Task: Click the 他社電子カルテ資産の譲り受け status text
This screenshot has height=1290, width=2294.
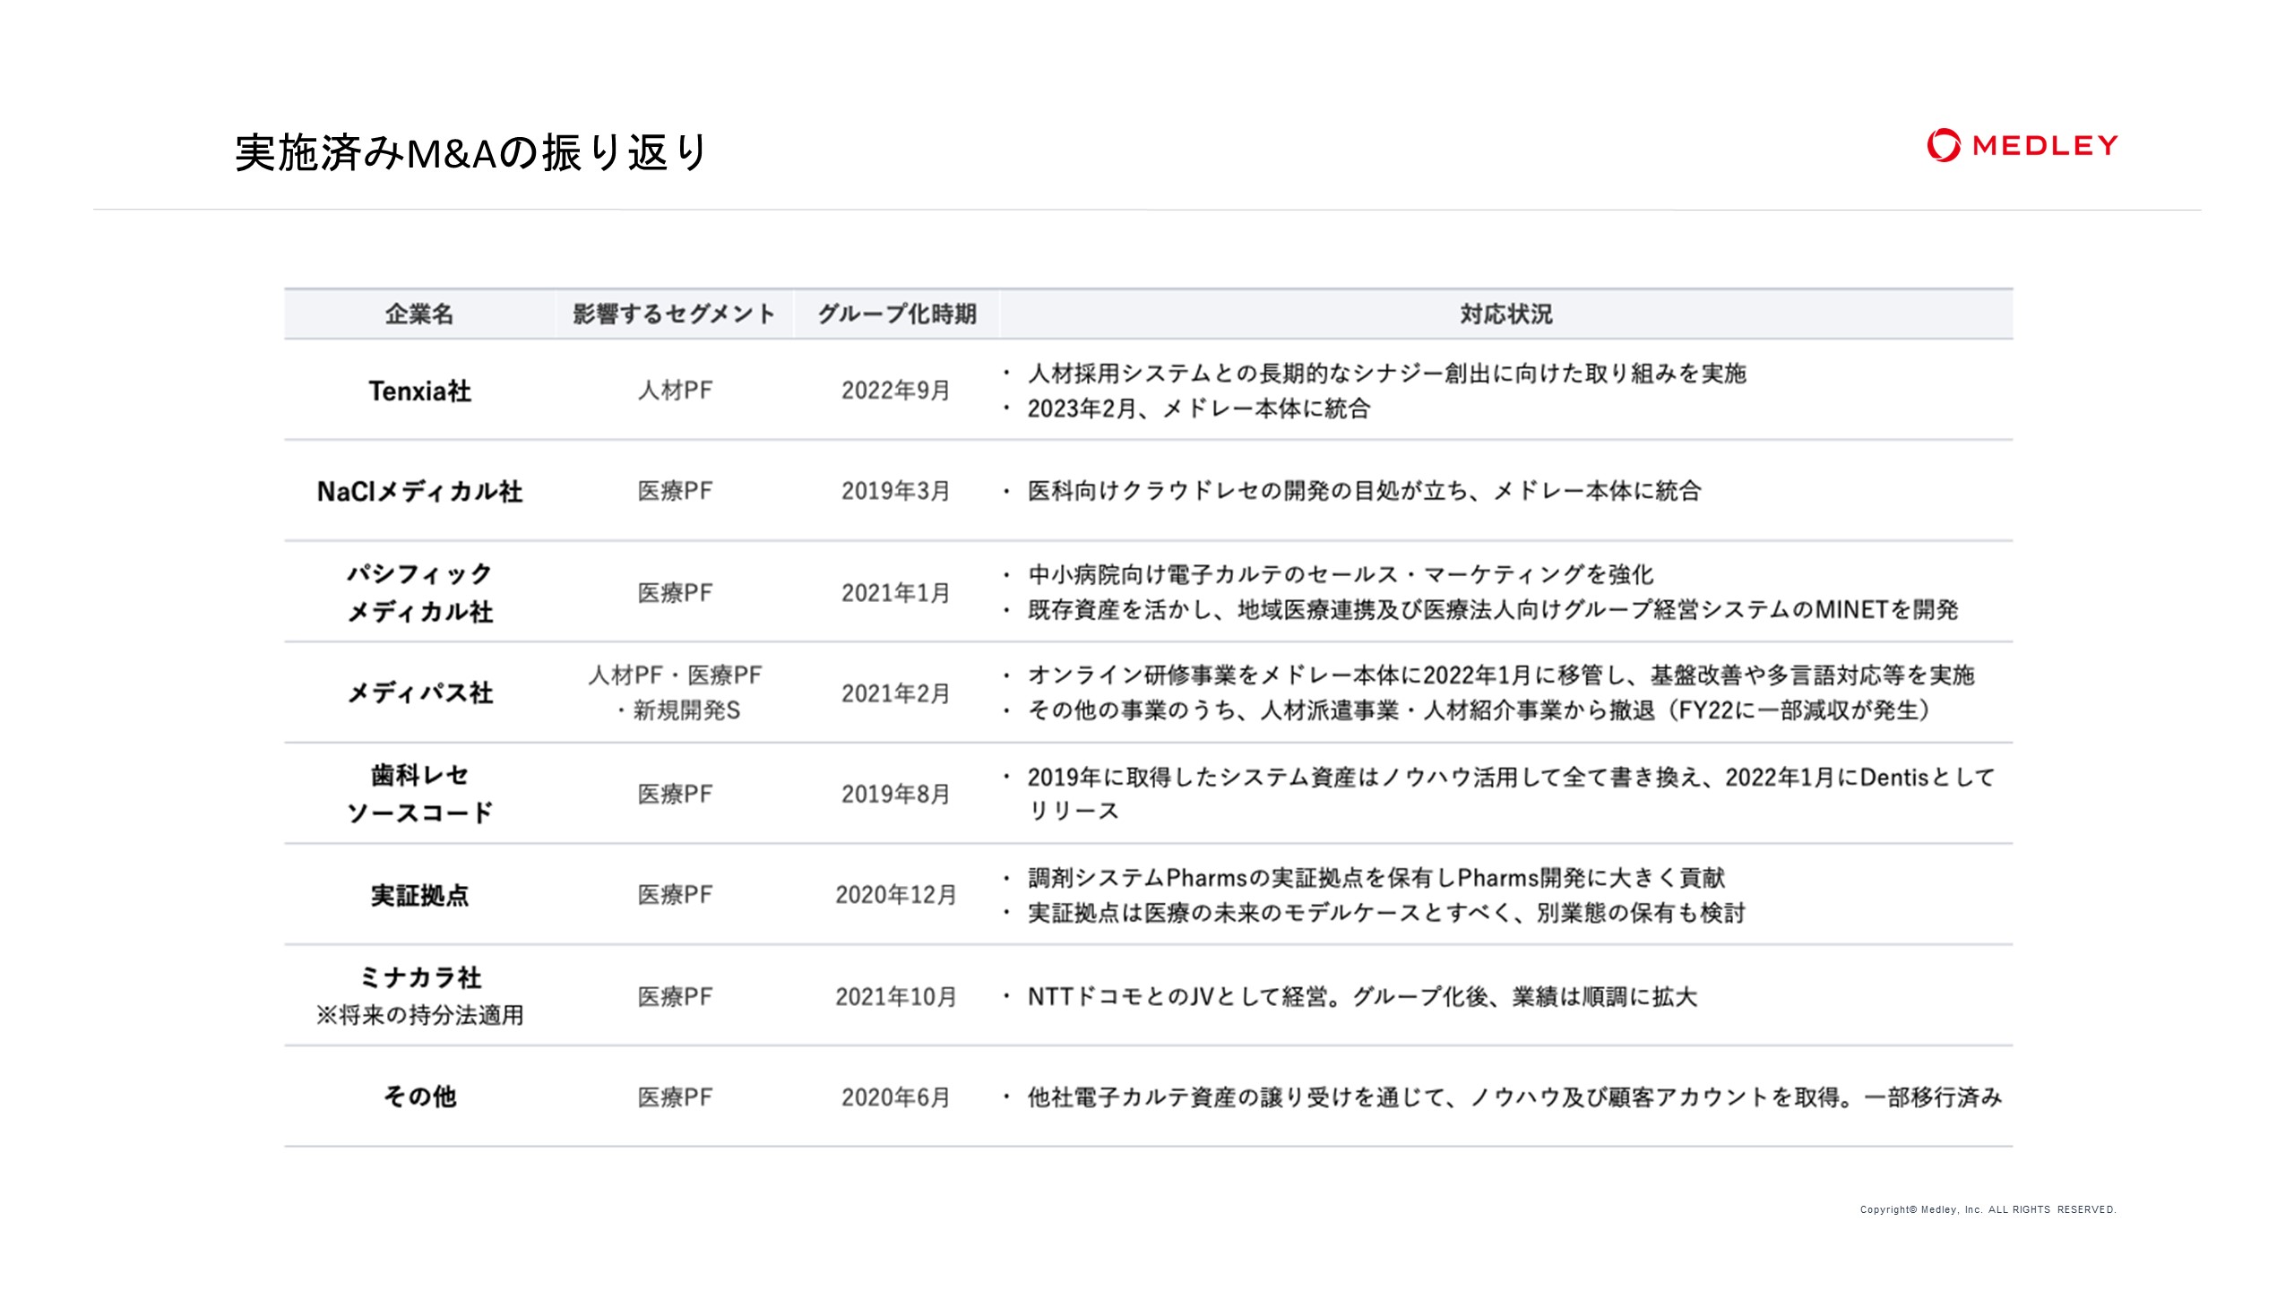Action: 1514,1096
